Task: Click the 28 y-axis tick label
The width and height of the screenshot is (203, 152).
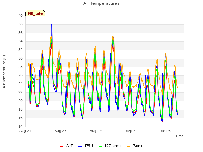Action: (20, 67)
